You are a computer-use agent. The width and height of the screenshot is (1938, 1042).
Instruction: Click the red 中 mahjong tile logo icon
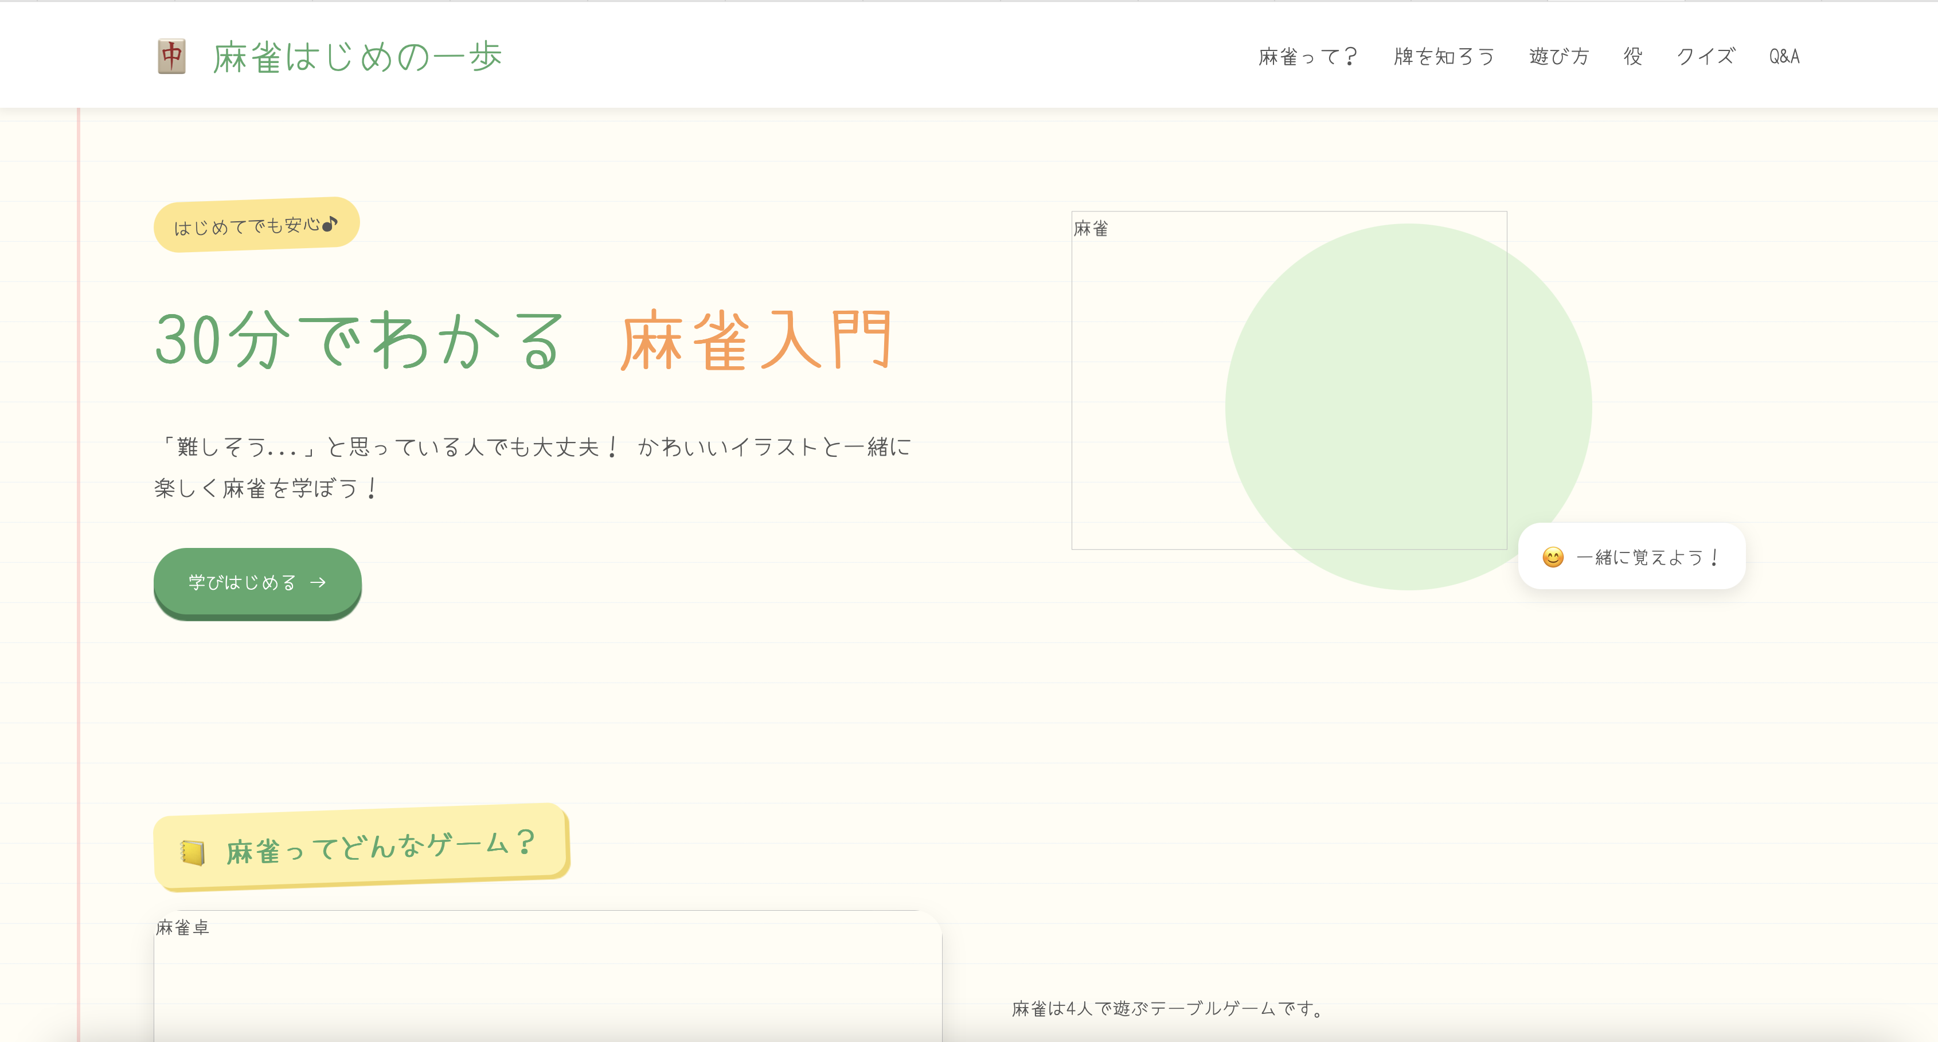(171, 56)
